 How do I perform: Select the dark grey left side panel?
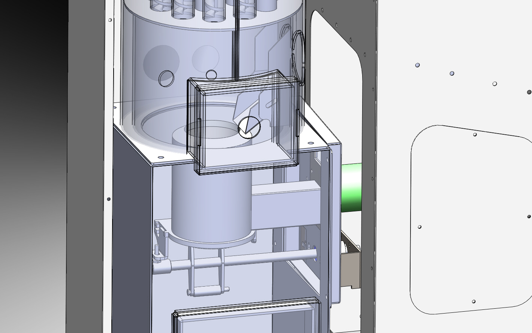[x=131, y=232]
